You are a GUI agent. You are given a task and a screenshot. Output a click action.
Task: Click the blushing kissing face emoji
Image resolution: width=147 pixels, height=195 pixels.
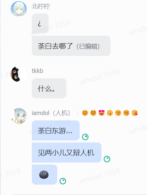click(126, 113)
